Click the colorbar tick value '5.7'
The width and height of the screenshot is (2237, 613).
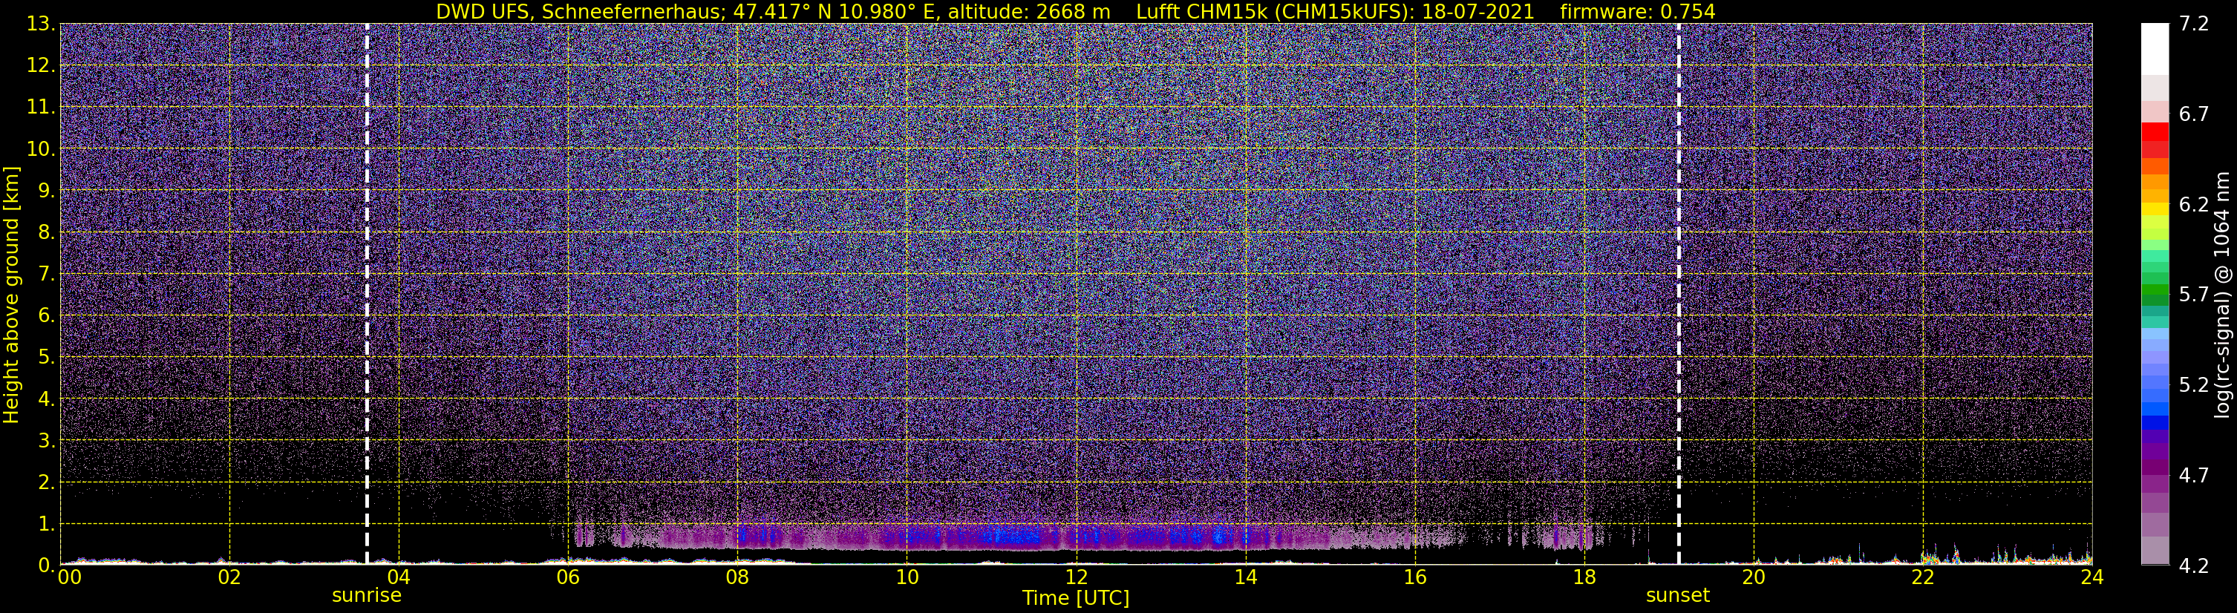[2194, 295]
